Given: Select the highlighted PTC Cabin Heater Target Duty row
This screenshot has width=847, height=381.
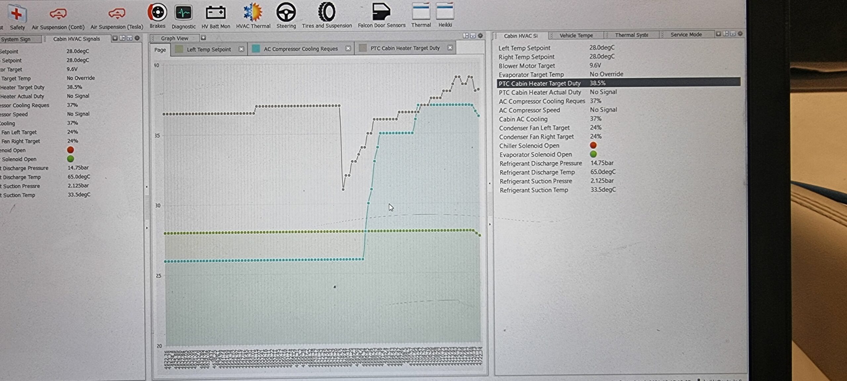Looking at the screenshot, I should (x=618, y=83).
